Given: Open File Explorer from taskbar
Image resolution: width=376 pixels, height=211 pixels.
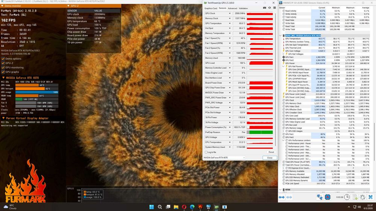Looking at the screenshot, I should click(x=176, y=207).
